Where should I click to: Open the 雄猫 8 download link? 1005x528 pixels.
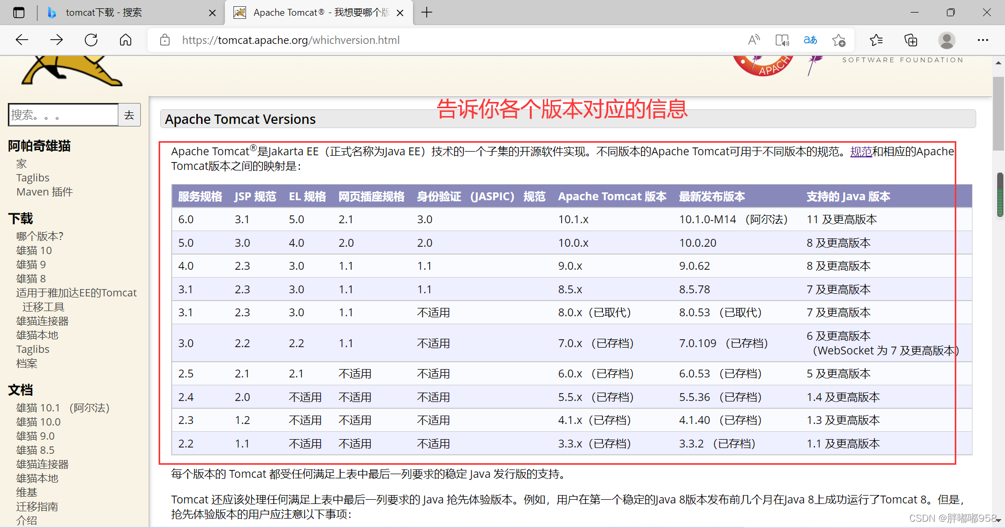pos(31,279)
